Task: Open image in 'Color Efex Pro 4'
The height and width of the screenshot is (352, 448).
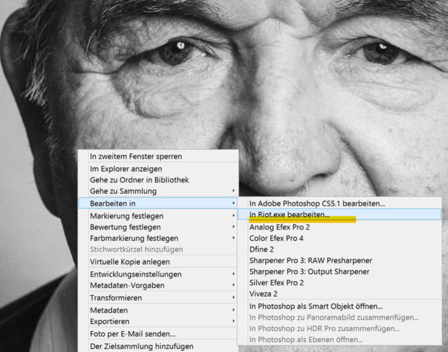Action: pos(340,238)
